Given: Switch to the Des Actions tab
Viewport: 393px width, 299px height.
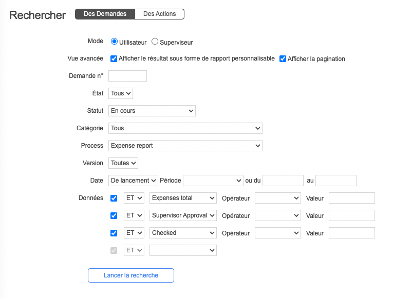Looking at the screenshot, I should pyautogui.click(x=159, y=14).
